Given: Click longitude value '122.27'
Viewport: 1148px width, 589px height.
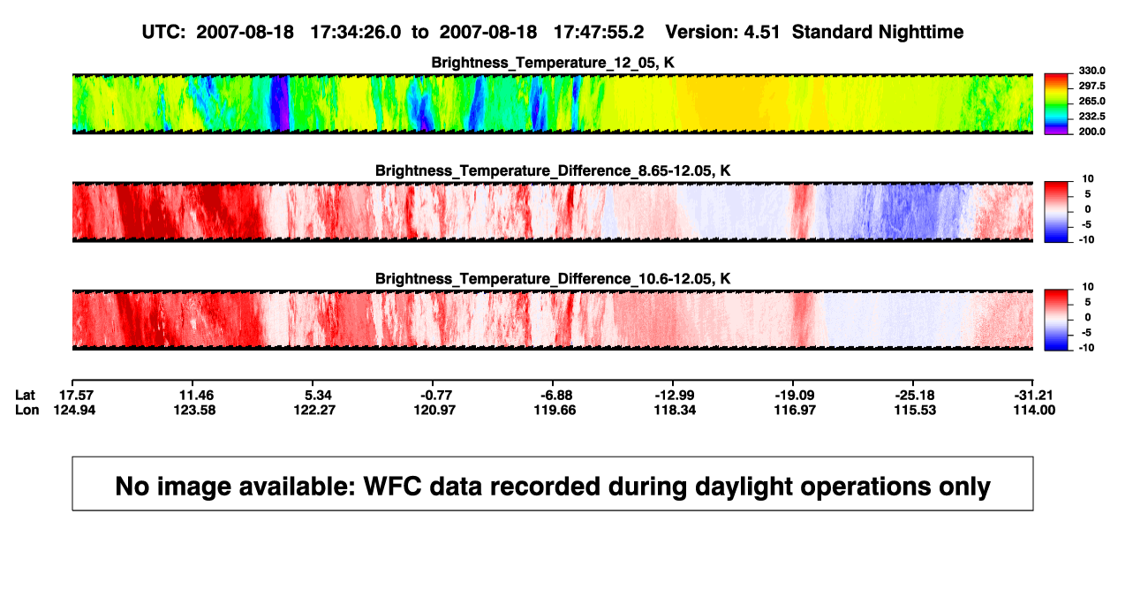Looking at the screenshot, I should click(x=317, y=410).
